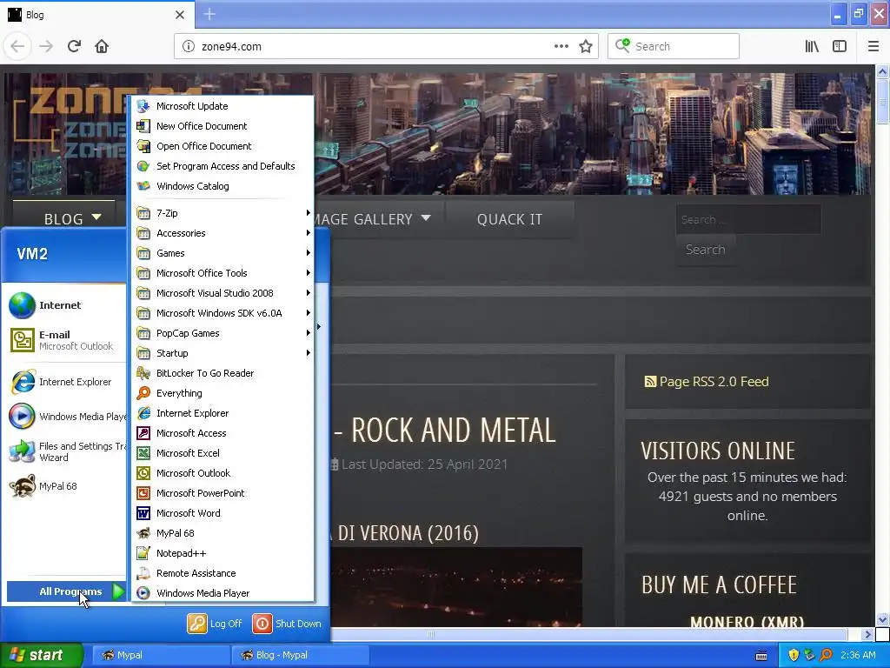Screen dimensions: 890x668
Task: Click the website Search button
Action: tap(706, 250)
